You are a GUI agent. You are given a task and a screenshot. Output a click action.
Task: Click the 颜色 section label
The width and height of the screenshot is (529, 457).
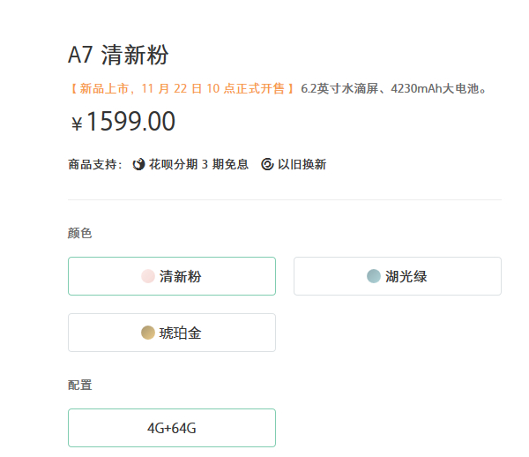point(79,233)
